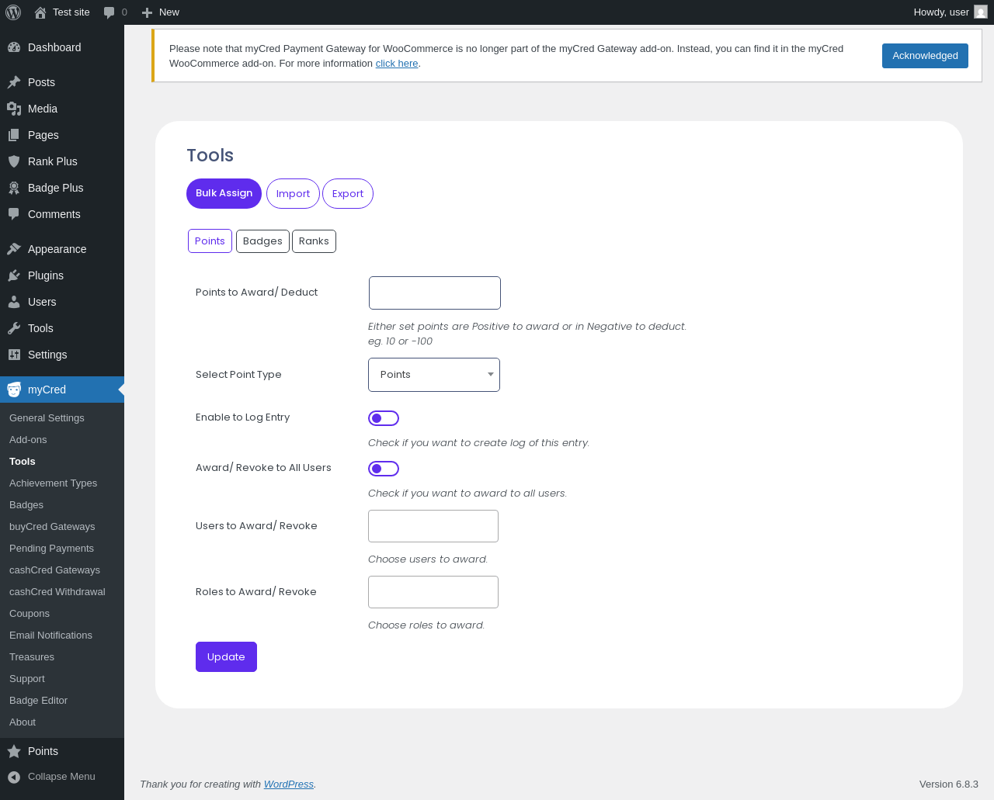
Task: Focus the Points to Award/Deduct field
Action: (435, 293)
